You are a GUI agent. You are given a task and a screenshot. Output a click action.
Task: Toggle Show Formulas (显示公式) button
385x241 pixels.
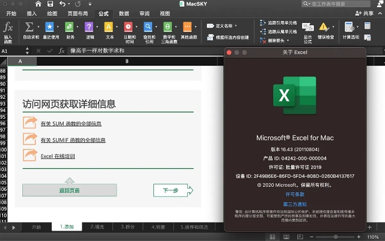click(308, 30)
